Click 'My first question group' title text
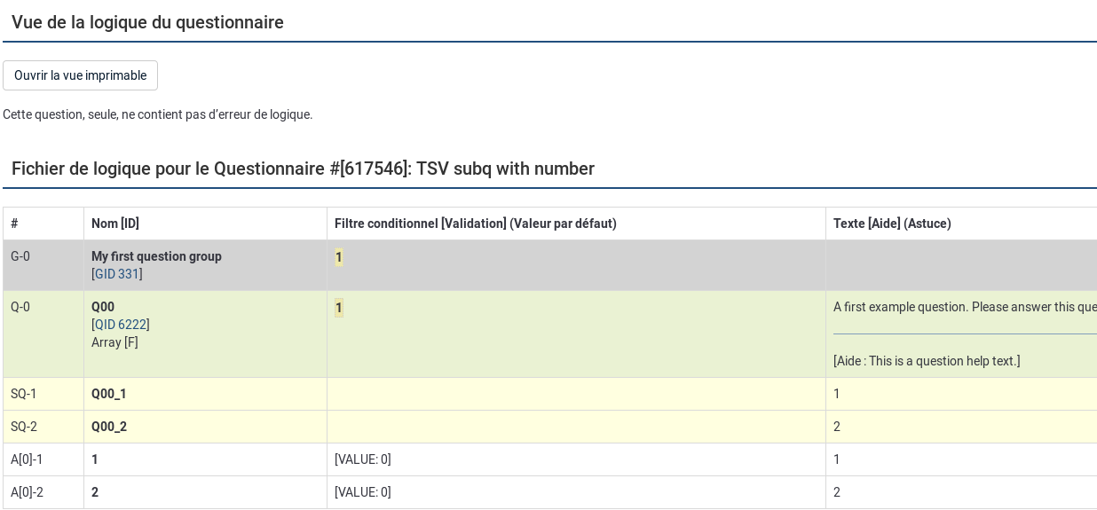 pyautogui.click(x=156, y=256)
